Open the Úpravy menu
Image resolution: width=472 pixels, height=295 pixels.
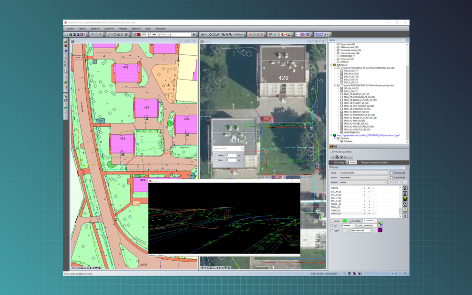[82, 29]
